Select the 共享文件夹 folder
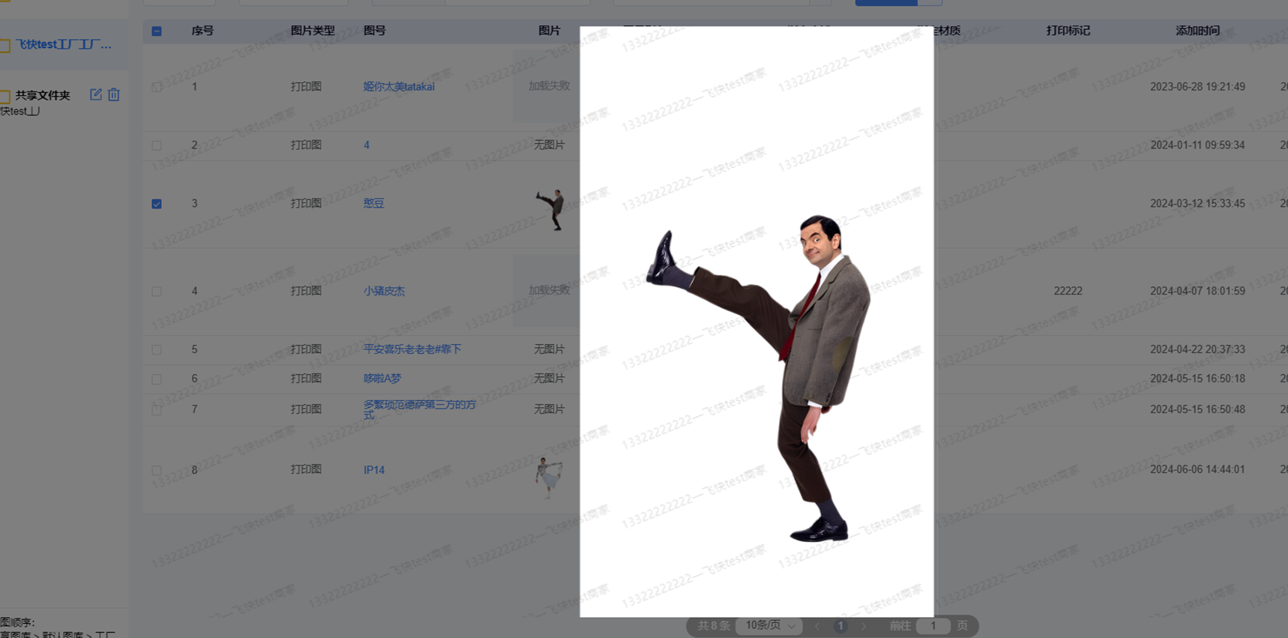This screenshot has height=638, width=1288. [43, 95]
